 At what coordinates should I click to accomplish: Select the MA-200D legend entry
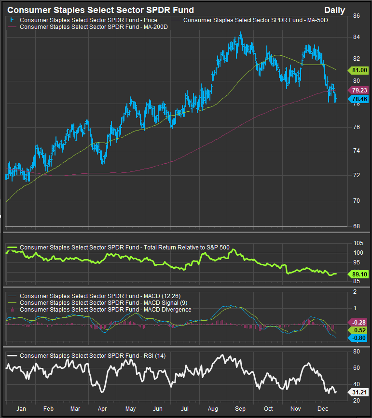(x=94, y=27)
